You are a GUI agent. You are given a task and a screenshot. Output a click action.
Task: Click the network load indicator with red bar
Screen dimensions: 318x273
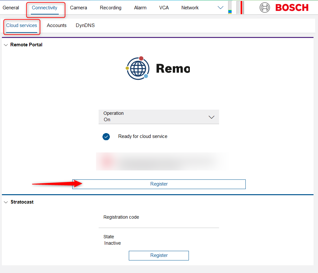(240, 8)
